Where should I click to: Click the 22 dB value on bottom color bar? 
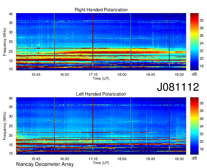pyautogui.click(x=202, y=134)
